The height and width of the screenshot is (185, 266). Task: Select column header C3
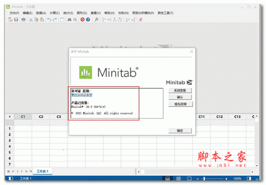59,117
